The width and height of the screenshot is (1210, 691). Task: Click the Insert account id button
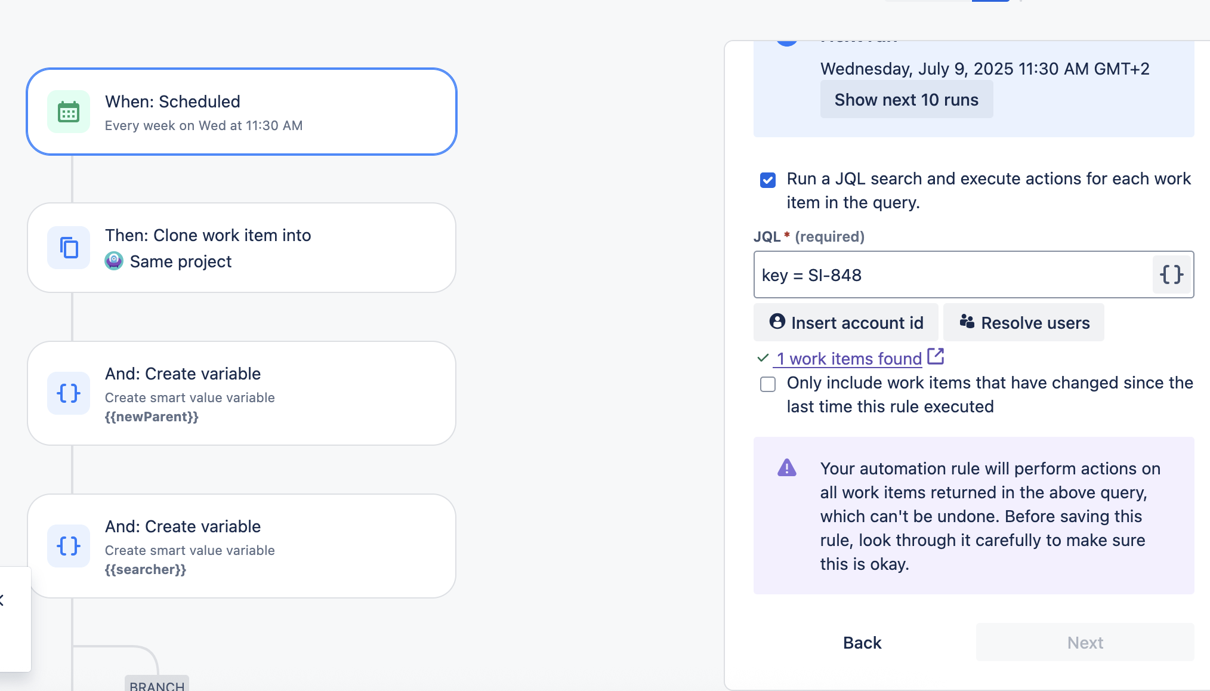(x=846, y=322)
